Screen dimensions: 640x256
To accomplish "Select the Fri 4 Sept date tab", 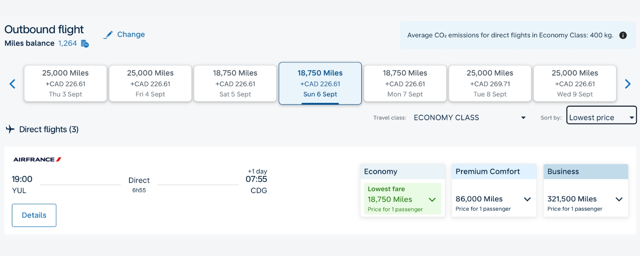I will 150,83.
